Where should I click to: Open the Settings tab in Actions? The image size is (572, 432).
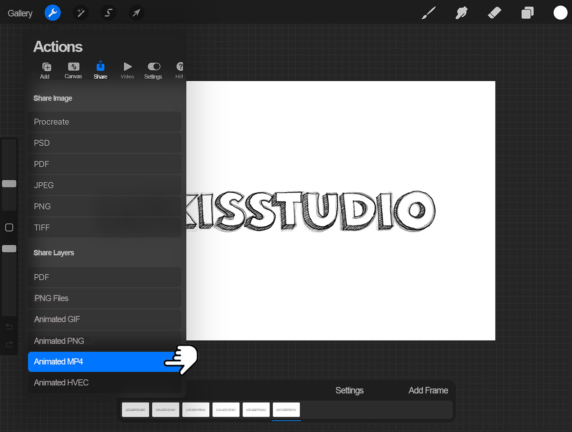pyautogui.click(x=153, y=70)
